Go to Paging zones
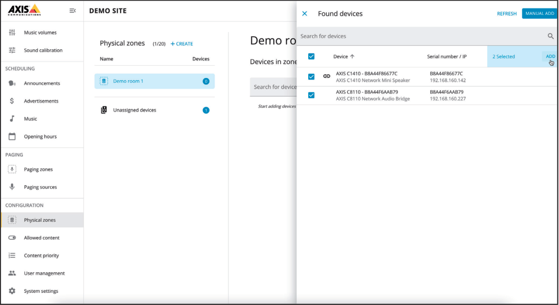This screenshot has width=559, height=305. [x=38, y=170]
